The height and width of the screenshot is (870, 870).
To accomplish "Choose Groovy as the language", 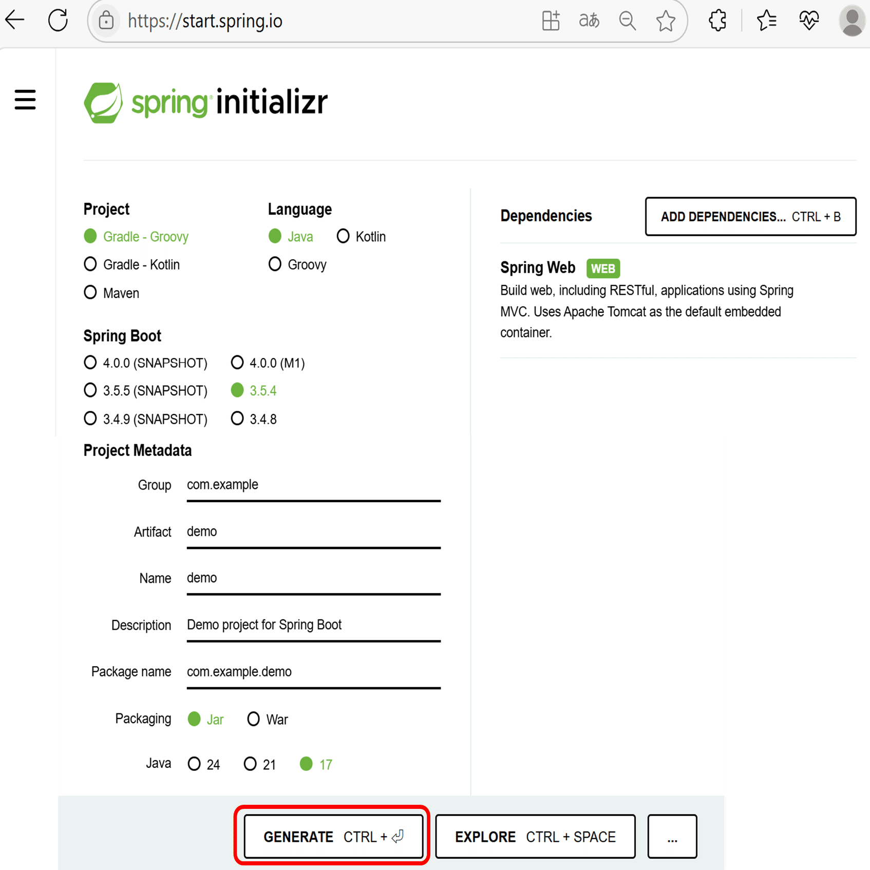I will pyautogui.click(x=297, y=264).
